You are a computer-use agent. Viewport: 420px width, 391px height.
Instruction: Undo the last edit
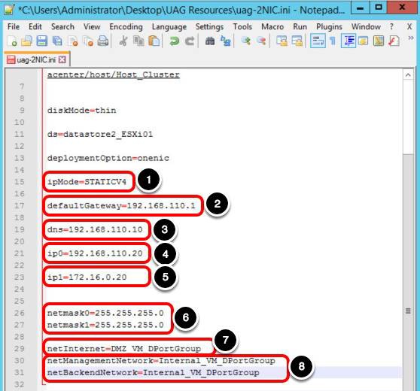(x=174, y=41)
